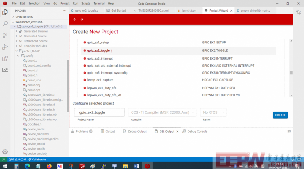
Task: Open the File menu
Action: [14, 3]
